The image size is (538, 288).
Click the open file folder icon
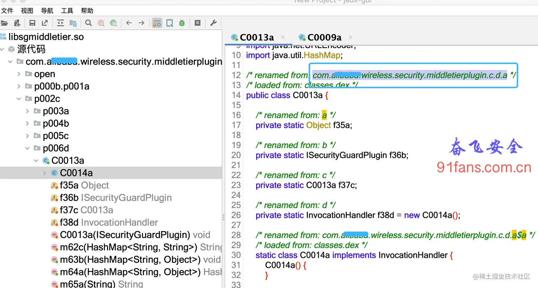coord(4,23)
